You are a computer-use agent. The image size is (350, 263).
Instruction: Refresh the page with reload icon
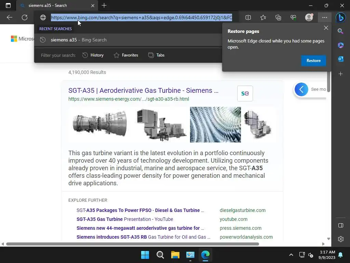pos(25,17)
